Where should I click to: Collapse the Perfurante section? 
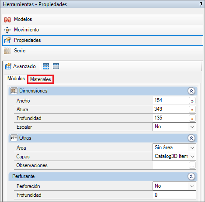pyautogui.click(x=191, y=176)
